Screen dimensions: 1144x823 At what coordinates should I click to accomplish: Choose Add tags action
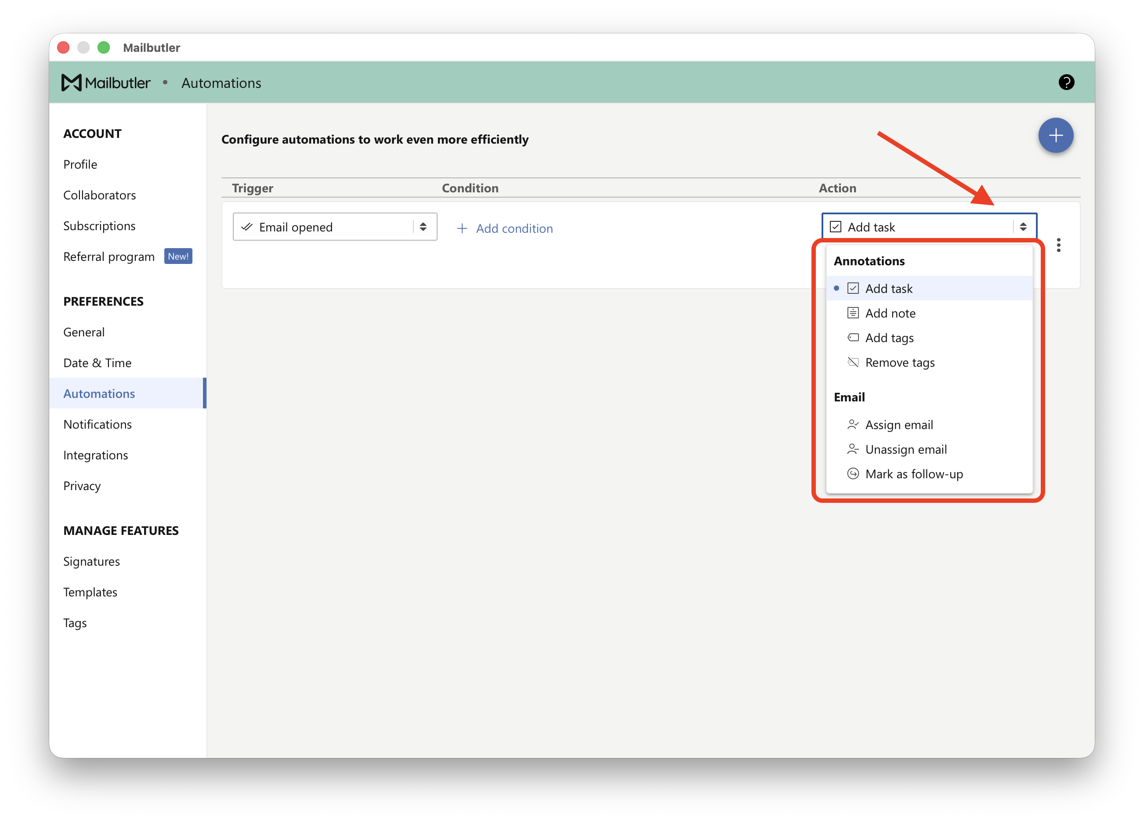coord(929,337)
